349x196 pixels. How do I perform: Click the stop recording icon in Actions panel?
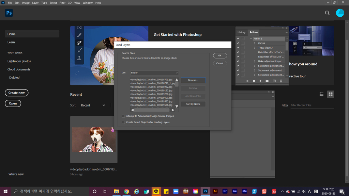[x=247, y=81]
